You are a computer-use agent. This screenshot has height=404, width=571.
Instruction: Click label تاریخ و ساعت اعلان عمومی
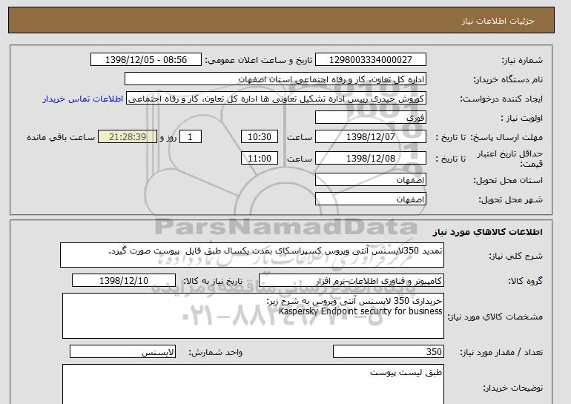pos(259,61)
